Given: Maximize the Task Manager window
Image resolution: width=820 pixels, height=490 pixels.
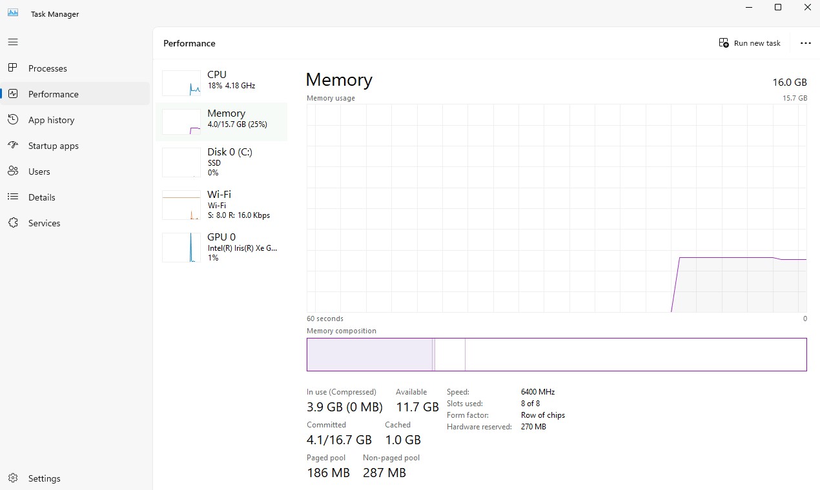Looking at the screenshot, I should pos(778,8).
